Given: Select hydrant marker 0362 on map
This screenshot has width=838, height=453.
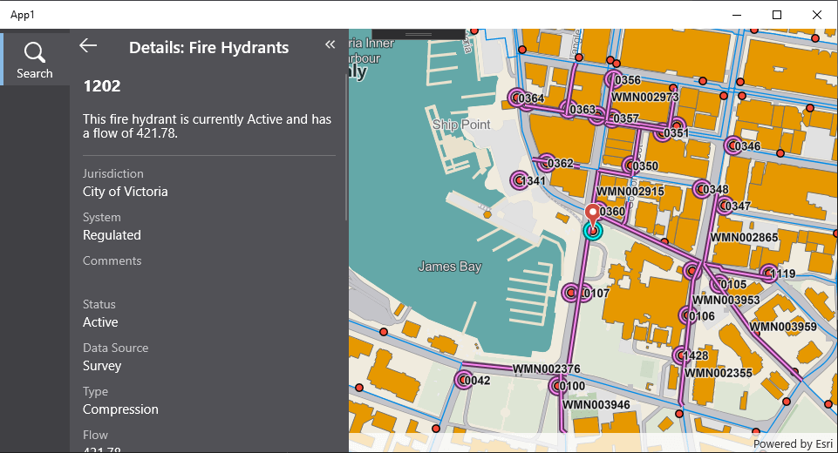Looking at the screenshot, I should (x=547, y=163).
